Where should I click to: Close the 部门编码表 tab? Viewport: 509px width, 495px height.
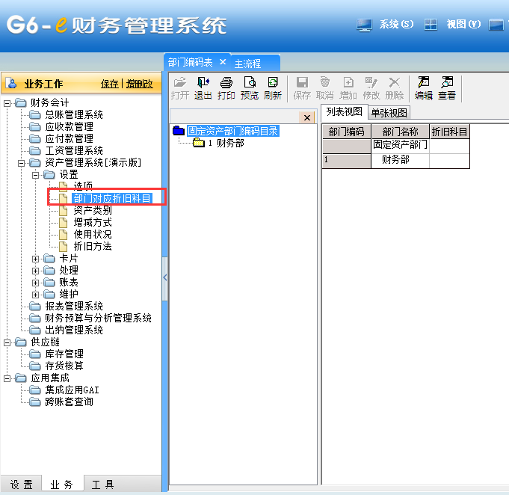tap(223, 62)
